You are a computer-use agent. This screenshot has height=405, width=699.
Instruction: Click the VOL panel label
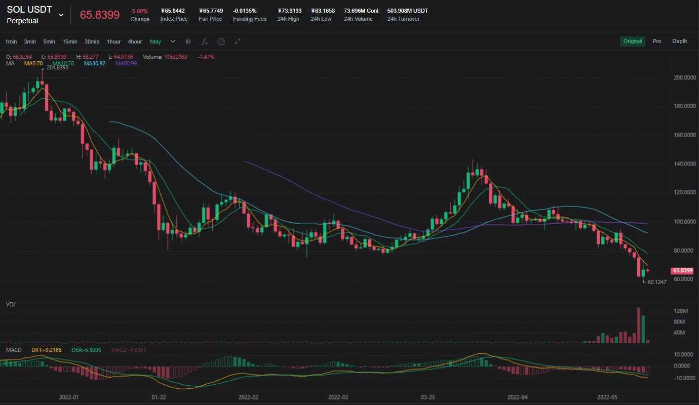click(x=11, y=304)
